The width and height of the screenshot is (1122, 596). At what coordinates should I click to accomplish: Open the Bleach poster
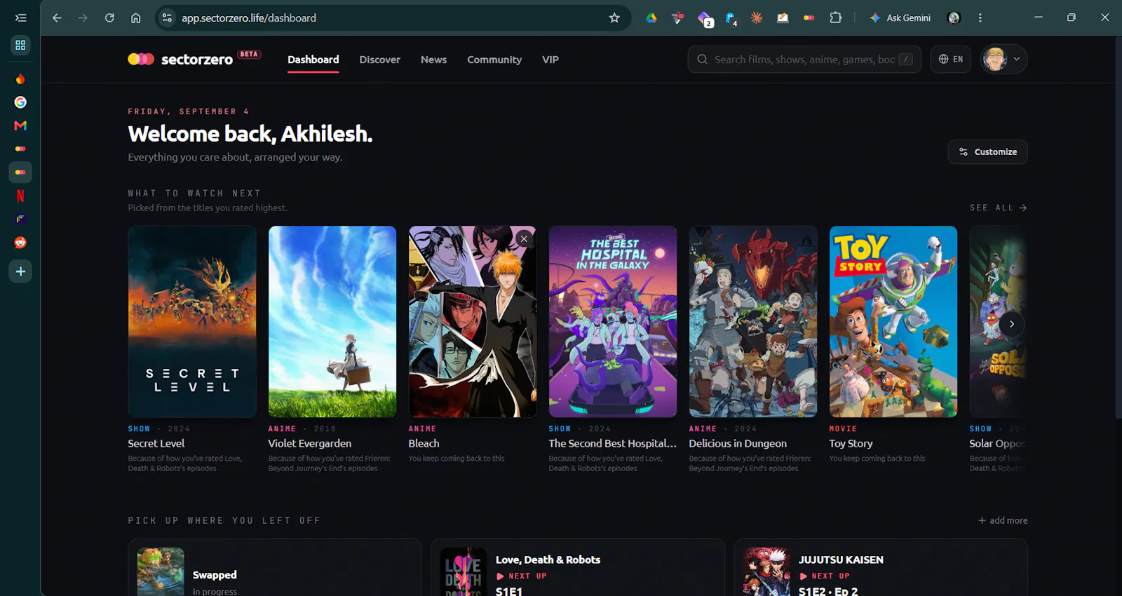pyautogui.click(x=473, y=322)
